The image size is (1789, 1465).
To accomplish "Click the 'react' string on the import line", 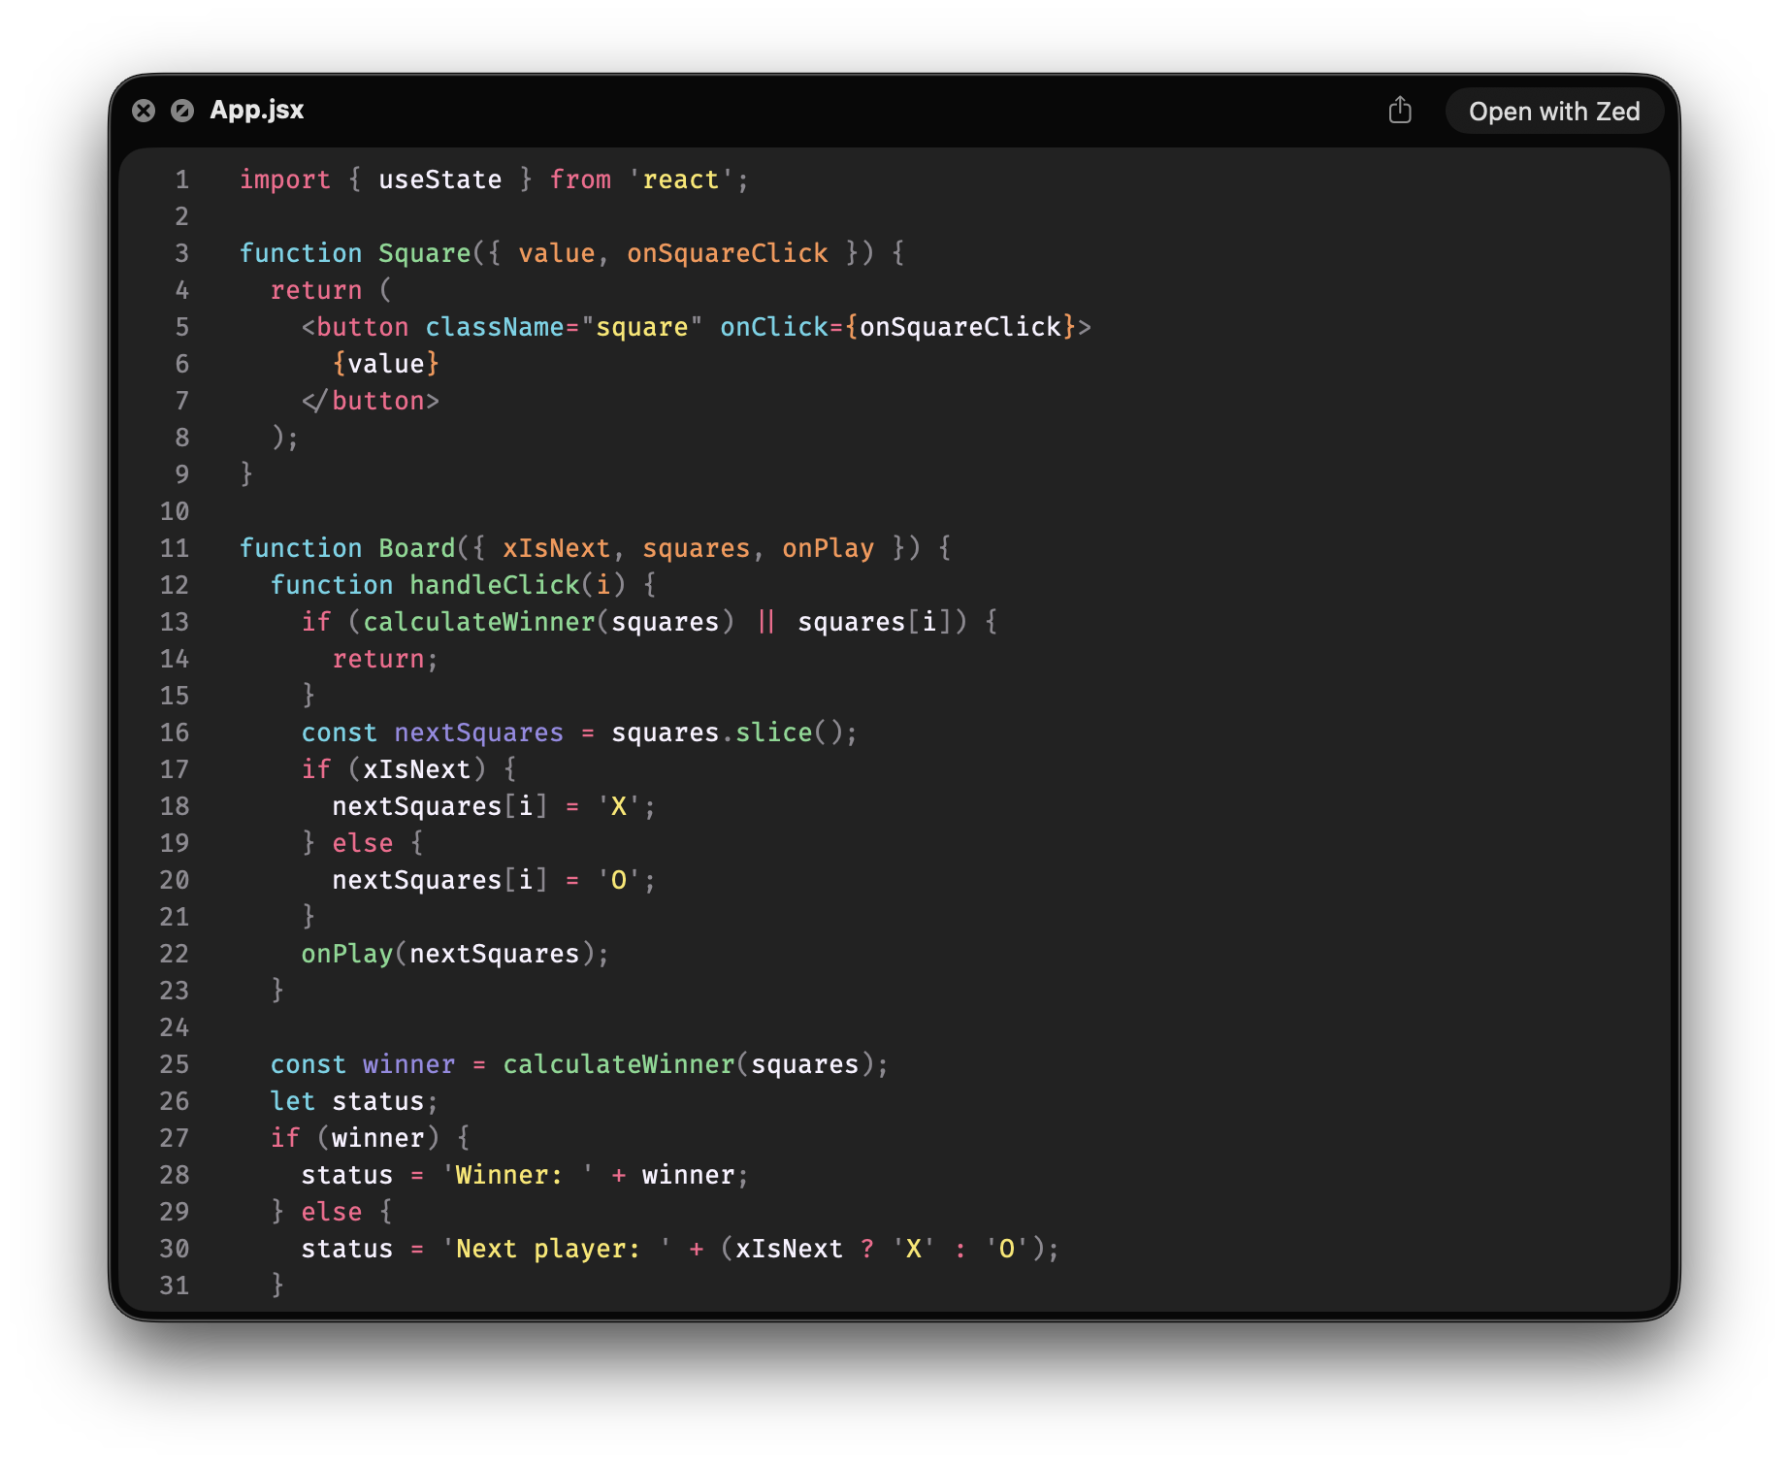I will click(x=680, y=180).
